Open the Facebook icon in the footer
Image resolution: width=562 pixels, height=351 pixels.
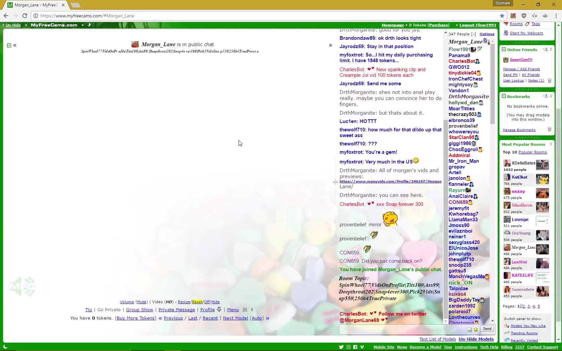355,347
